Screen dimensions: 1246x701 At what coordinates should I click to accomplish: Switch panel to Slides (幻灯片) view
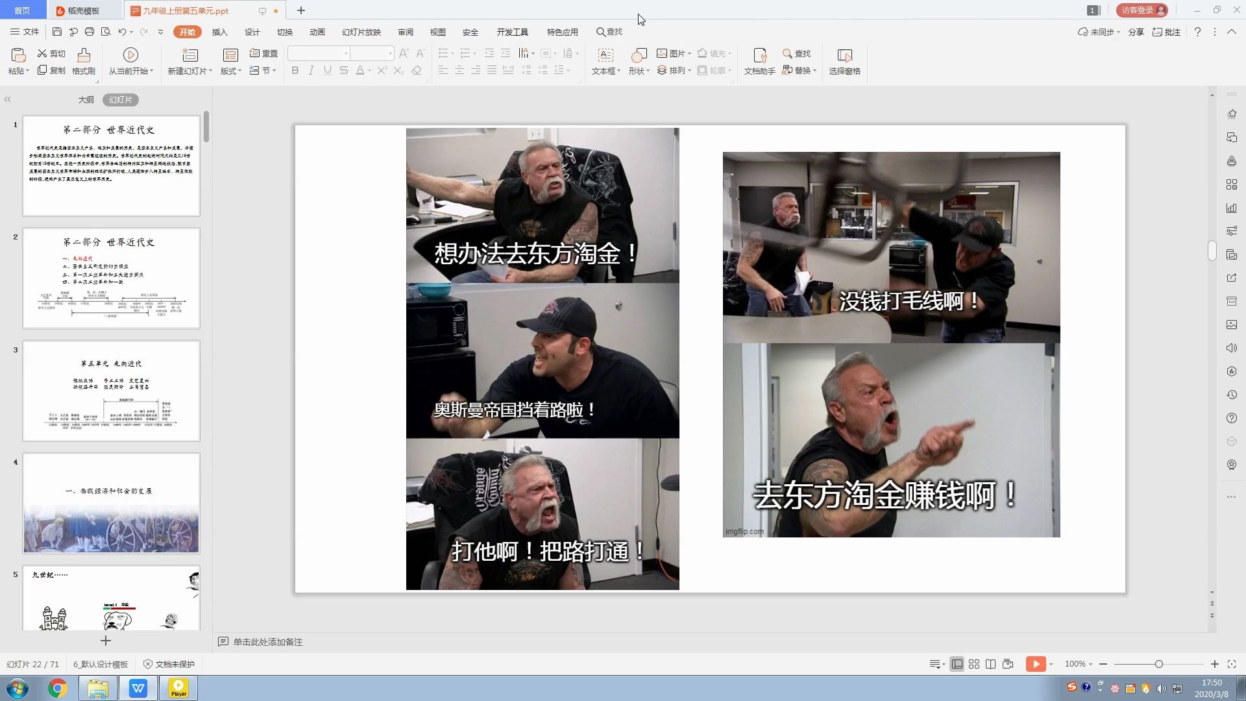[x=121, y=100]
